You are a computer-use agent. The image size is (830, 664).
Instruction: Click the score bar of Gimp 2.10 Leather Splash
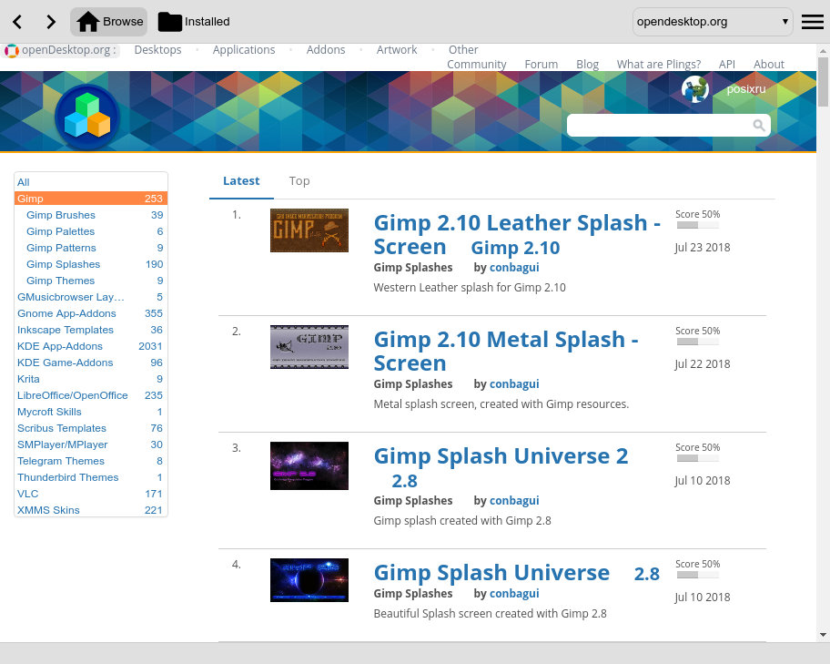coord(698,225)
